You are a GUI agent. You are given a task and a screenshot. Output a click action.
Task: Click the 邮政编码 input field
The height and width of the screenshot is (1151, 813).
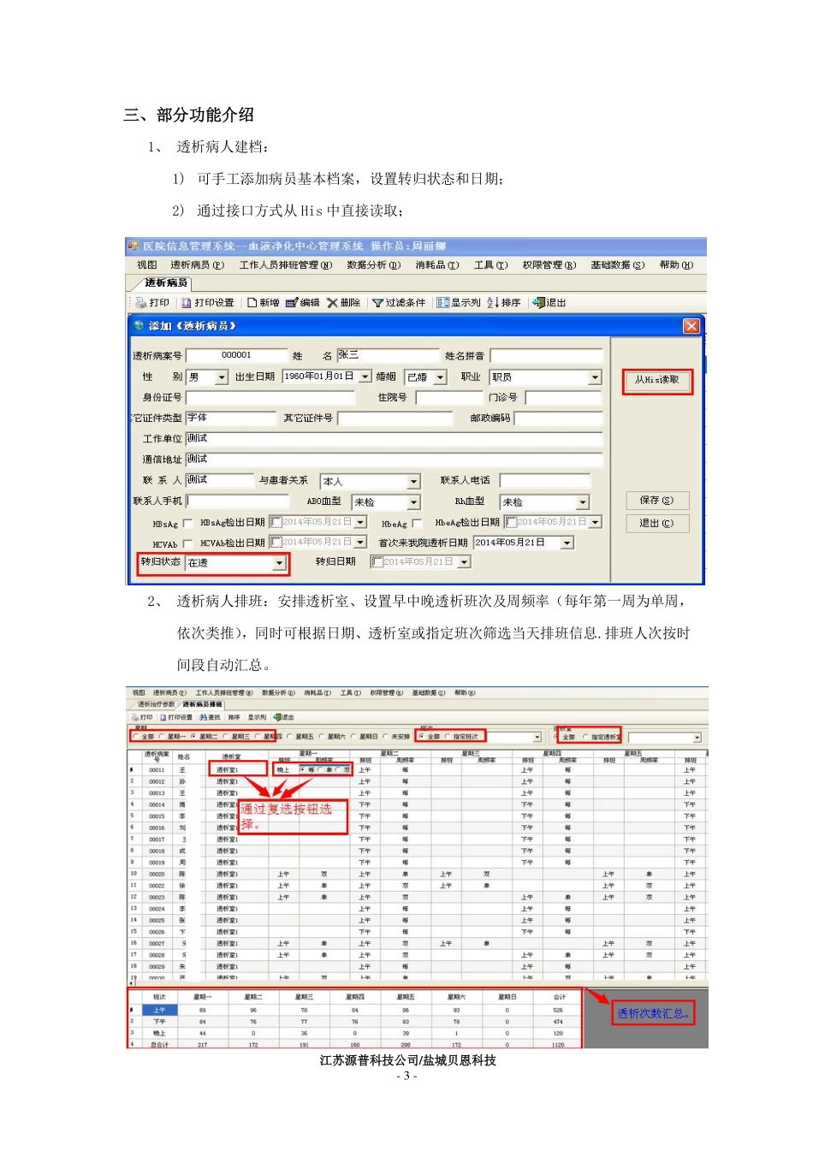[558, 418]
